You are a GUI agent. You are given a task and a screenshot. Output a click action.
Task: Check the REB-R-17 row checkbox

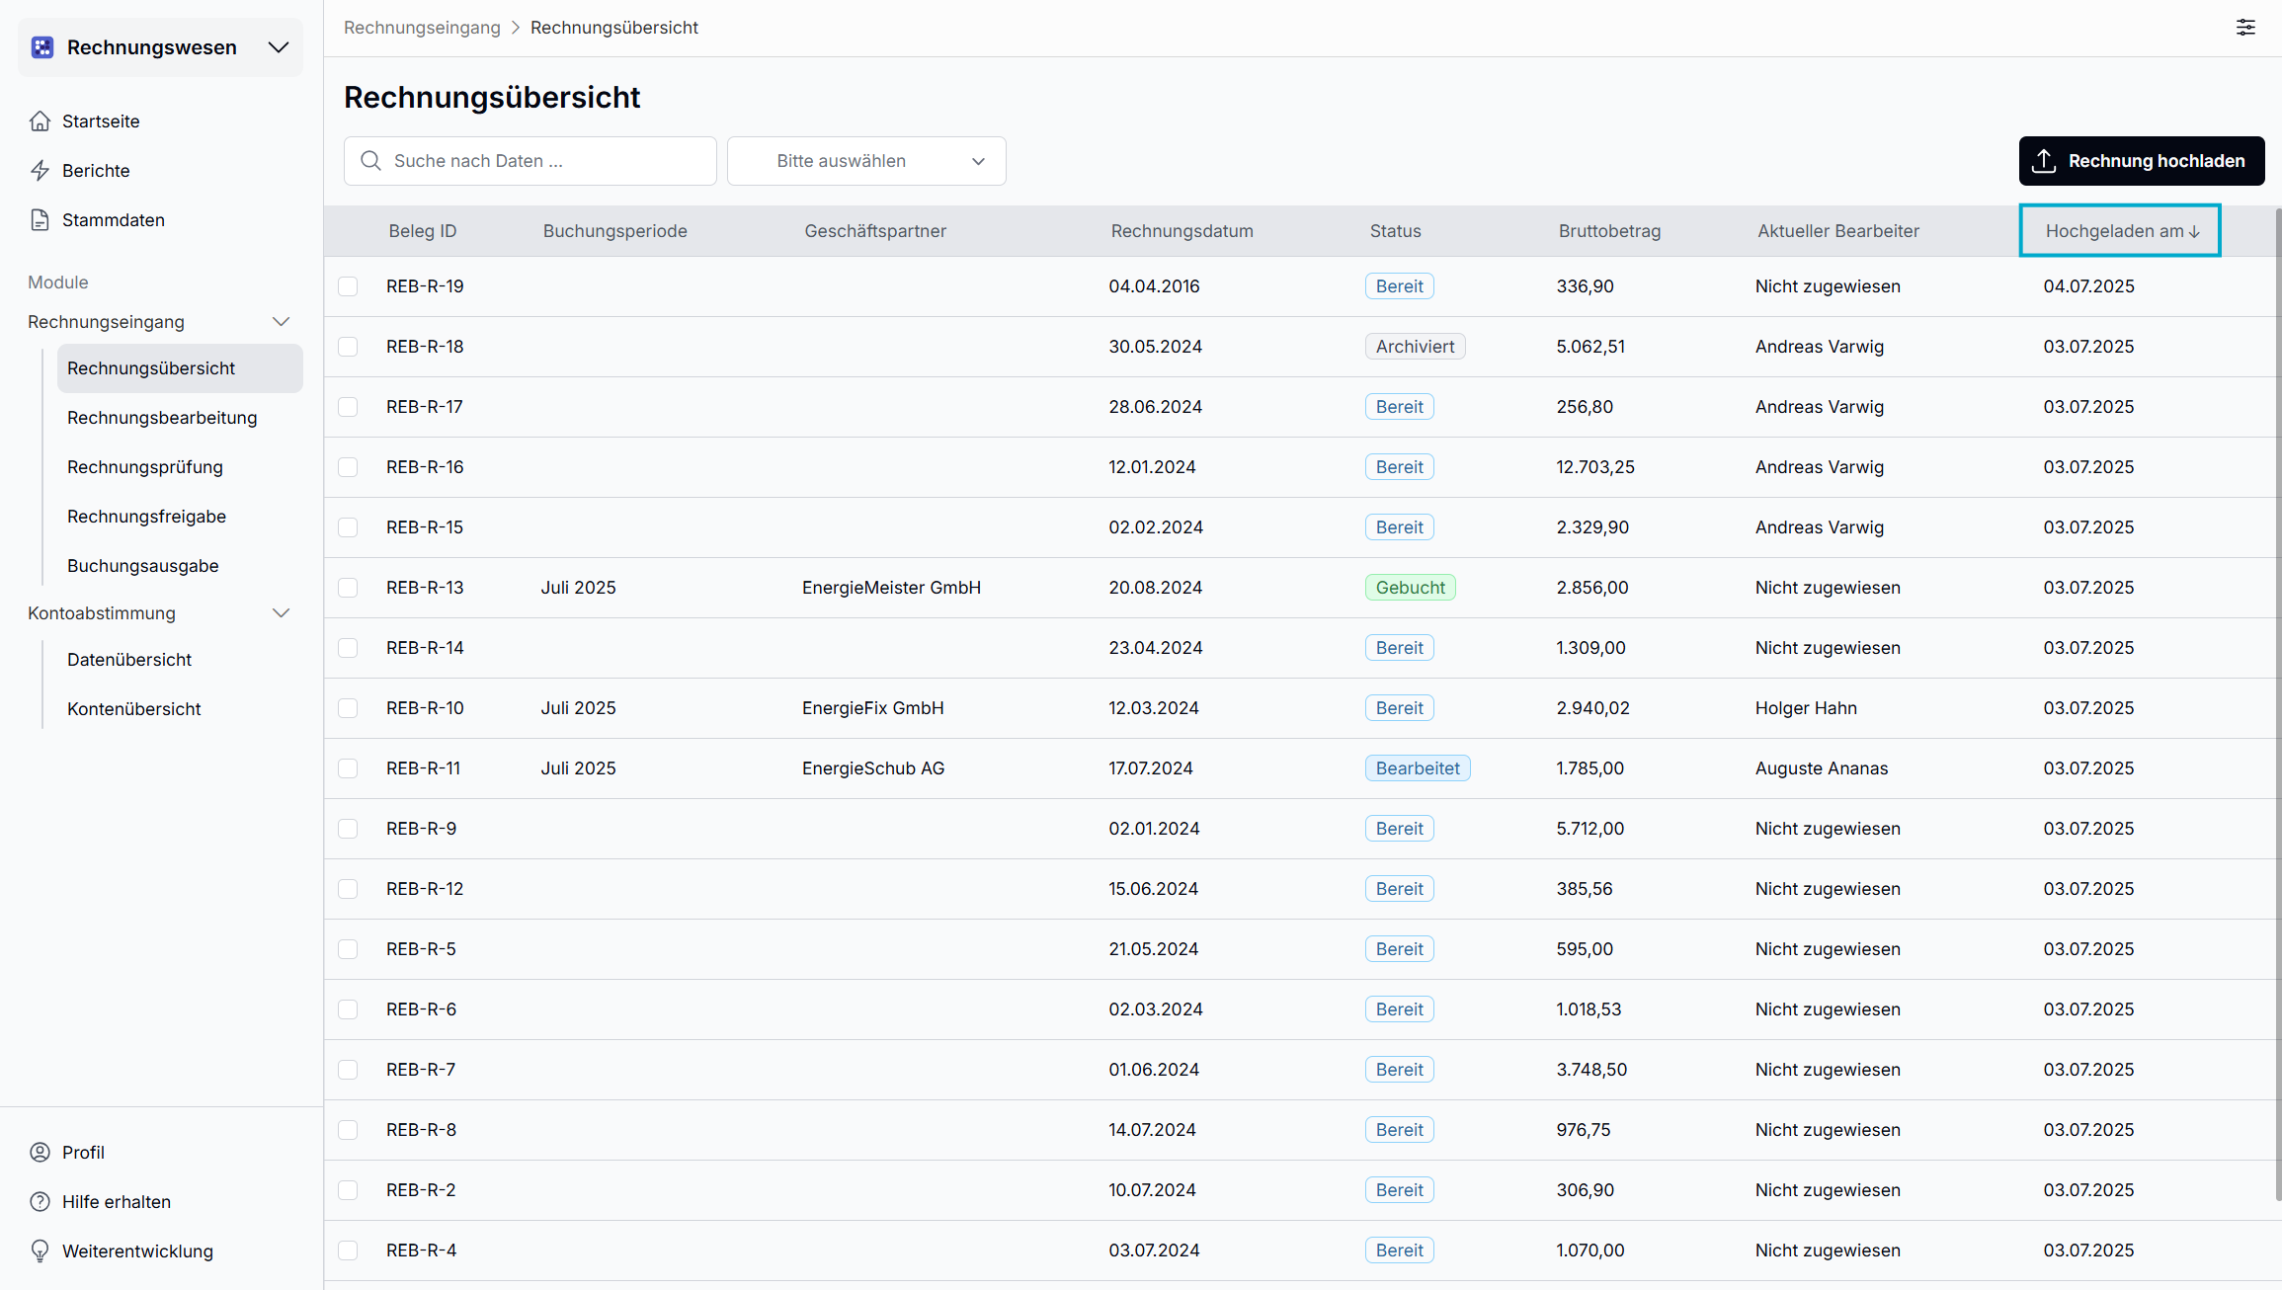coord(348,407)
